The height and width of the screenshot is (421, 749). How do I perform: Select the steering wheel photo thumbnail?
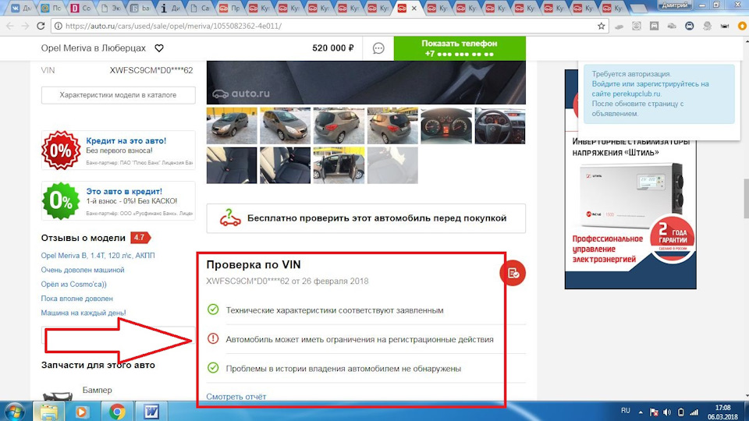[499, 126]
